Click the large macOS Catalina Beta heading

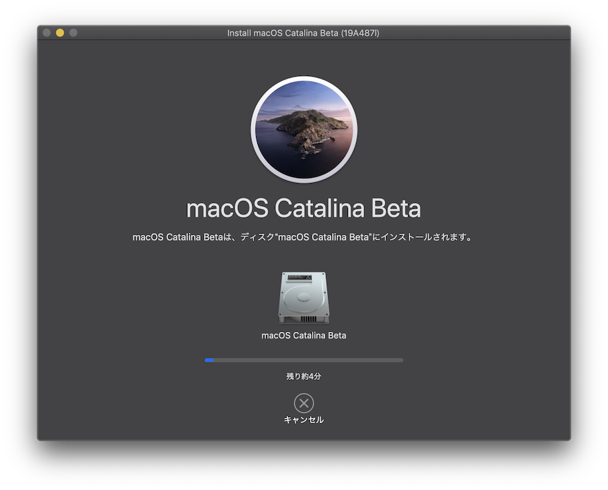tap(303, 208)
